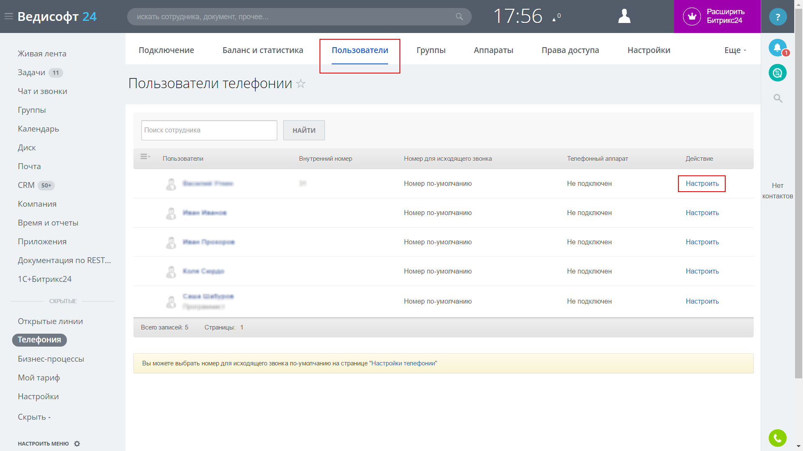Click the Расширить Битрикс24 button
Image resolution: width=803 pixels, height=451 pixels.
click(717, 16)
